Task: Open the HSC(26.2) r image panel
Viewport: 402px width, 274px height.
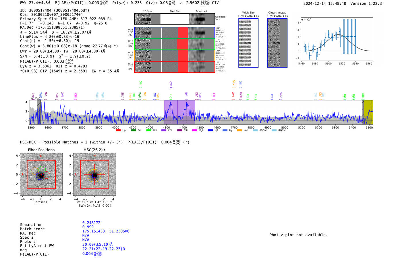Action: click(x=94, y=175)
